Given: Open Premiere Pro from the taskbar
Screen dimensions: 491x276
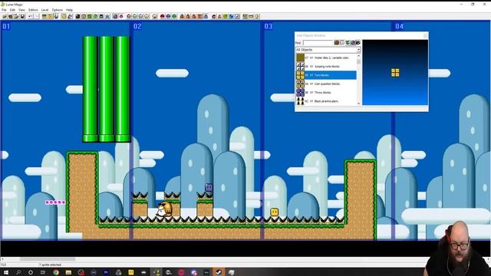Looking at the screenshot, I should 106,272.
